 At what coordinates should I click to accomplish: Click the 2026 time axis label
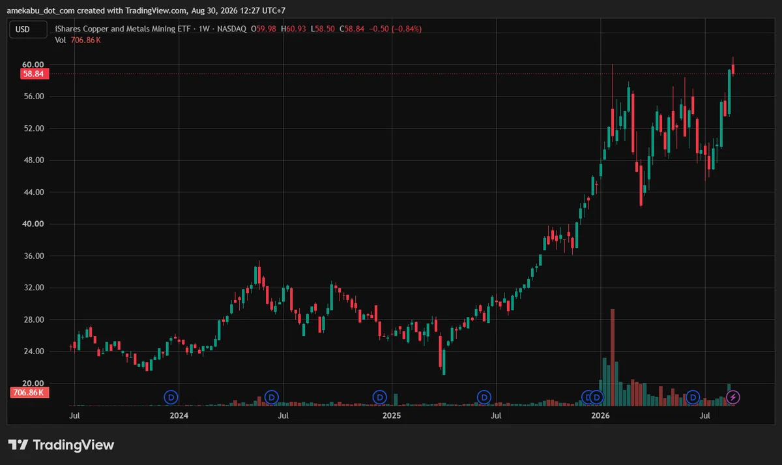pyautogui.click(x=600, y=415)
